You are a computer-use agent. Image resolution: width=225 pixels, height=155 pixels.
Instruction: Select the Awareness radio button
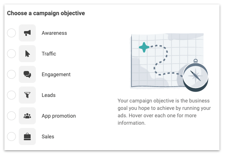tap(11, 33)
